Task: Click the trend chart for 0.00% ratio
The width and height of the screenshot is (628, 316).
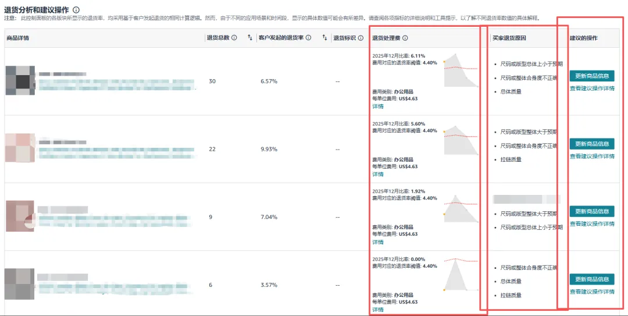Action: pos(461,274)
